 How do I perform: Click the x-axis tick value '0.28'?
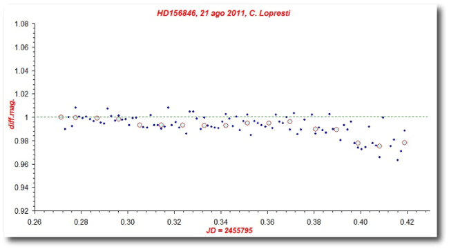coord(81,222)
